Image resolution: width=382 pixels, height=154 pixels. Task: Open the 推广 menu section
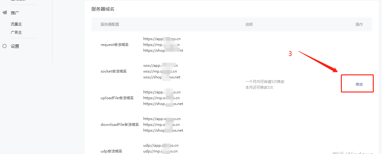[15, 13]
